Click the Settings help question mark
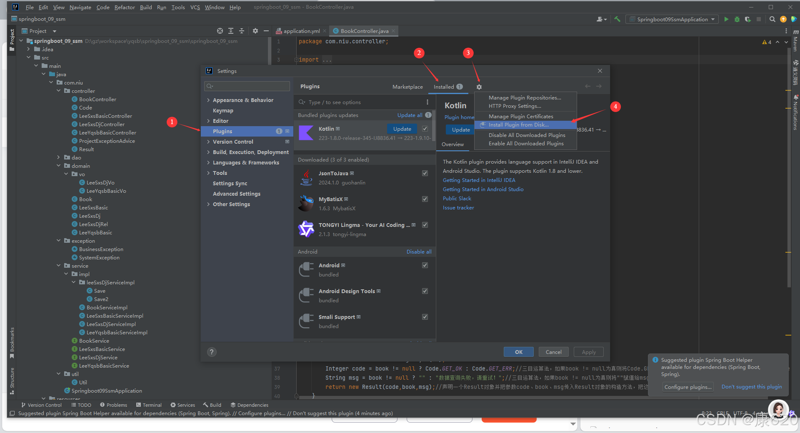Image resolution: width=800 pixels, height=433 pixels. tap(212, 352)
